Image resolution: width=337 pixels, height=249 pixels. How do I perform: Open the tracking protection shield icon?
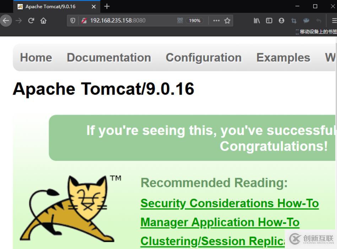point(73,21)
